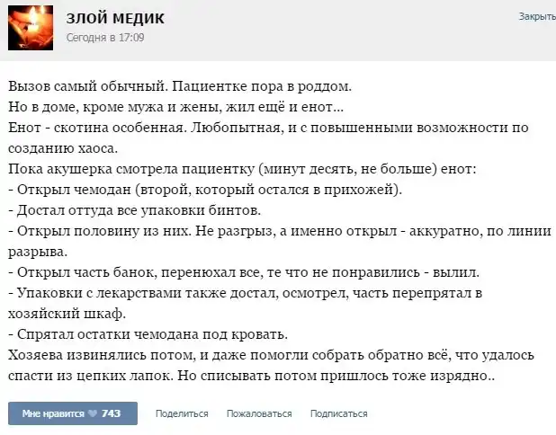The width and height of the screenshot is (556, 435).
Task: Click the sentence about жил ещё и енот
Action: pos(170,107)
